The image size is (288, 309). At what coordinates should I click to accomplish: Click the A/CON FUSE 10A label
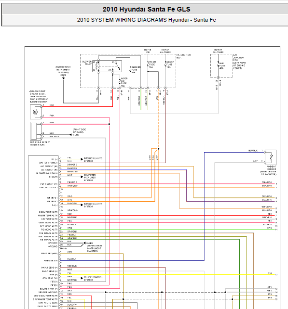152,64
